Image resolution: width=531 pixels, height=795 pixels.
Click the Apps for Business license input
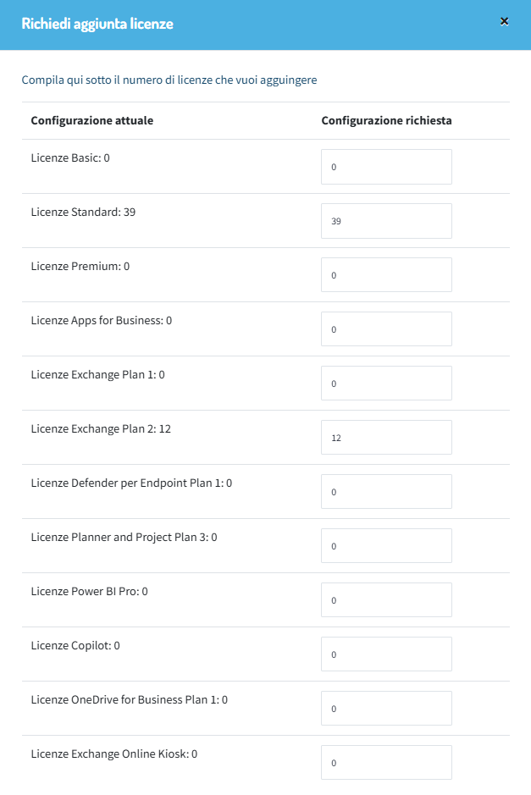[385, 328]
